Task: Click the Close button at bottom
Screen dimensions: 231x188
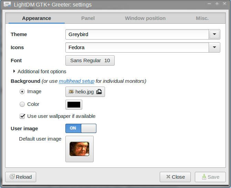Action: pyautogui.click(x=175, y=177)
